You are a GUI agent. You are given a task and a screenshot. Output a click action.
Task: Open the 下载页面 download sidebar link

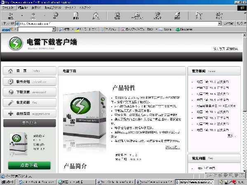[30, 92]
